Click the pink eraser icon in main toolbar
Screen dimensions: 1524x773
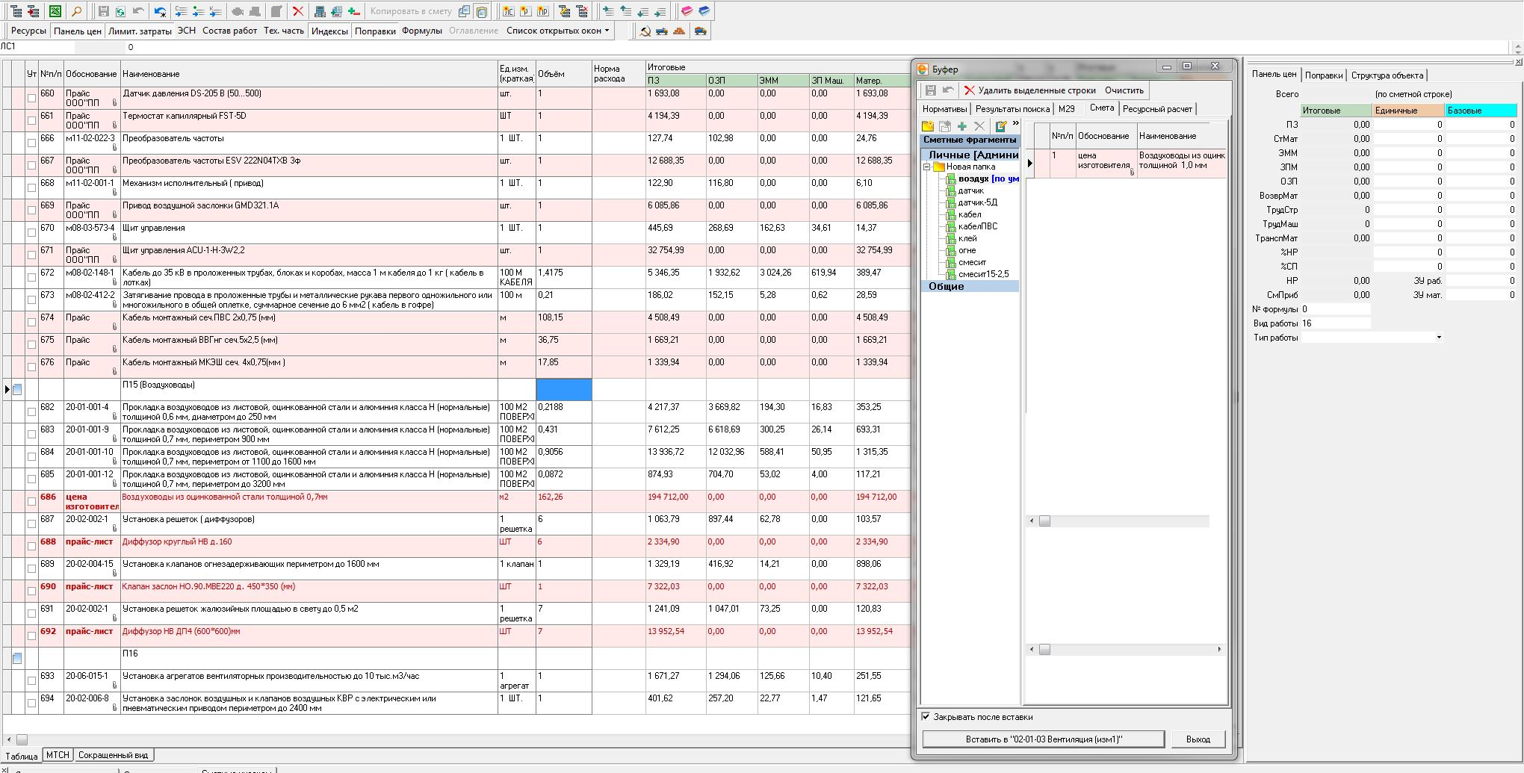tap(687, 11)
